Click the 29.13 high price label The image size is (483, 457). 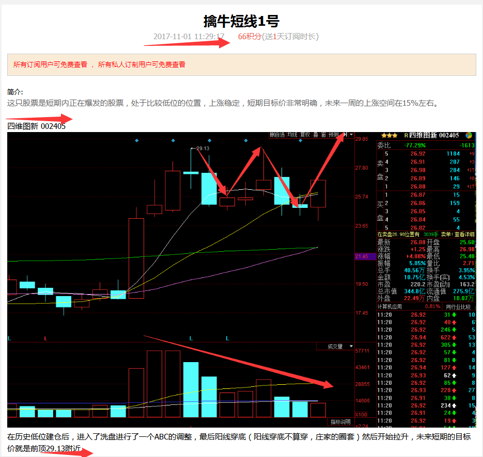point(202,148)
